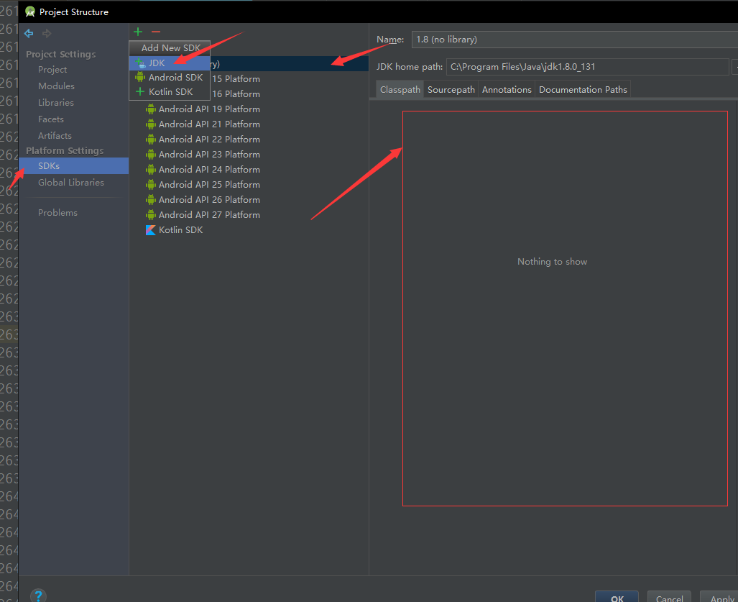Select the Android API 23 Platform row

[x=249, y=155]
